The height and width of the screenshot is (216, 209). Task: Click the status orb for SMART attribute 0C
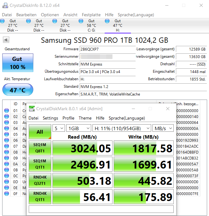coord(7,176)
